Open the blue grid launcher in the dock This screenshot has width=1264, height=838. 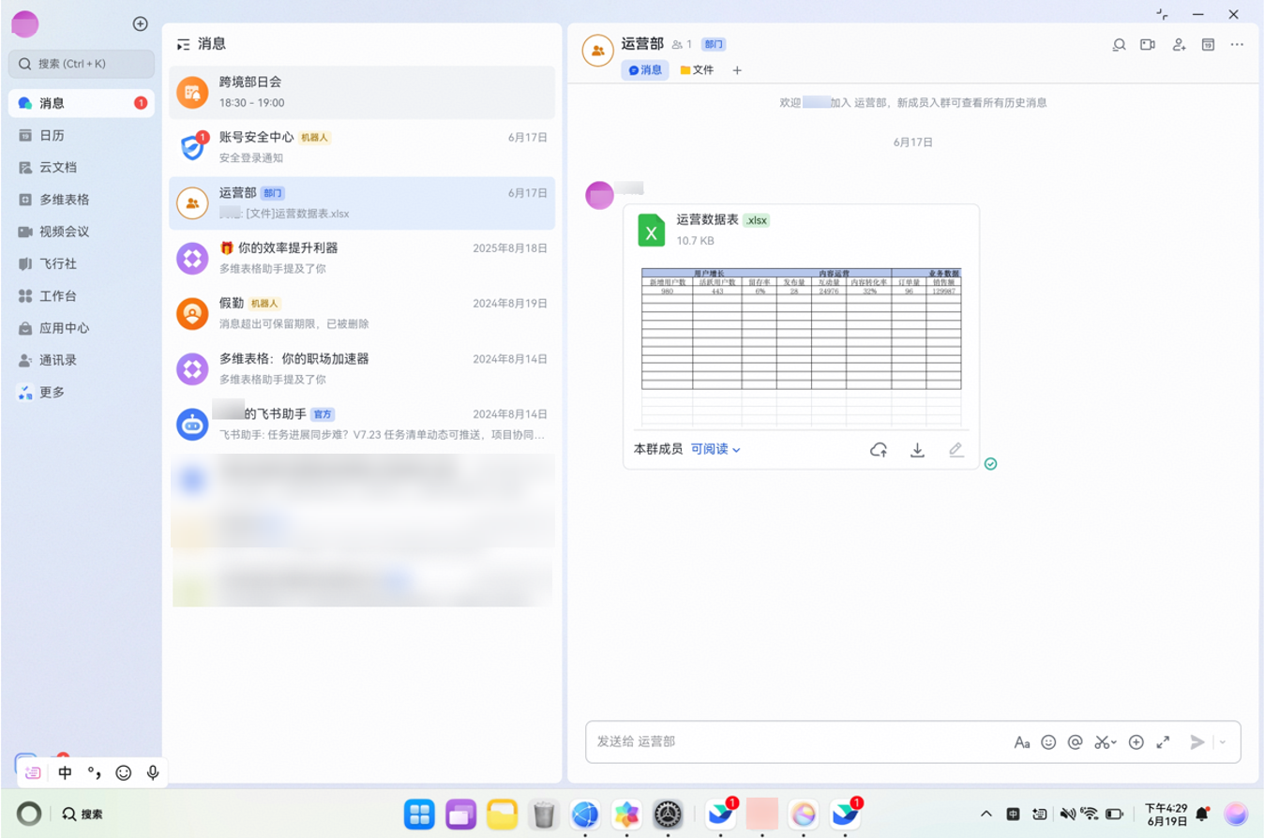pyautogui.click(x=419, y=815)
